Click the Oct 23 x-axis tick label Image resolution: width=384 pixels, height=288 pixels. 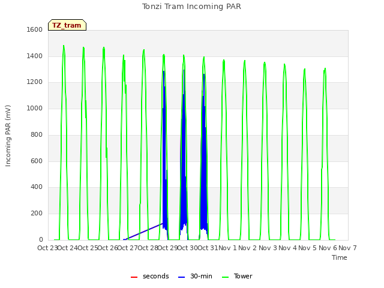click(47, 248)
